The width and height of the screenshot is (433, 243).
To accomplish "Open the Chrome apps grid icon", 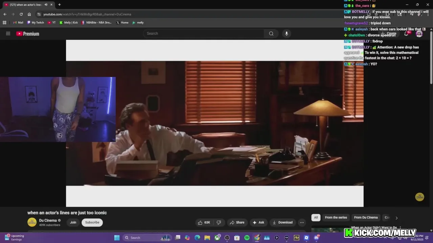I will click(x=4, y=23).
